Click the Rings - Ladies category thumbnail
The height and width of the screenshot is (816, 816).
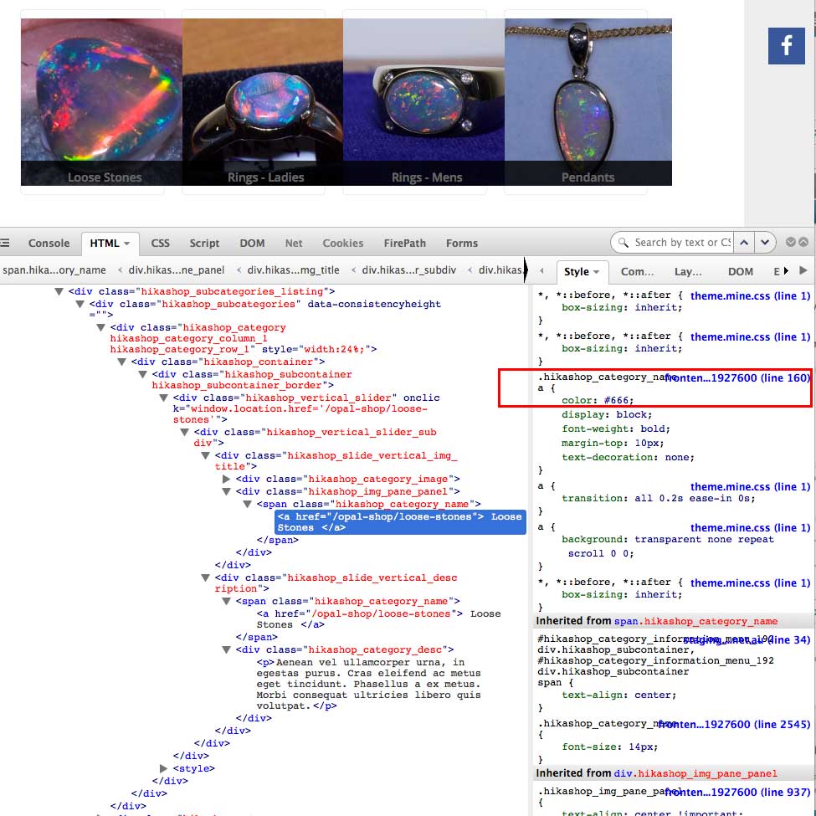pyautogui.click(x=262, y=102)
